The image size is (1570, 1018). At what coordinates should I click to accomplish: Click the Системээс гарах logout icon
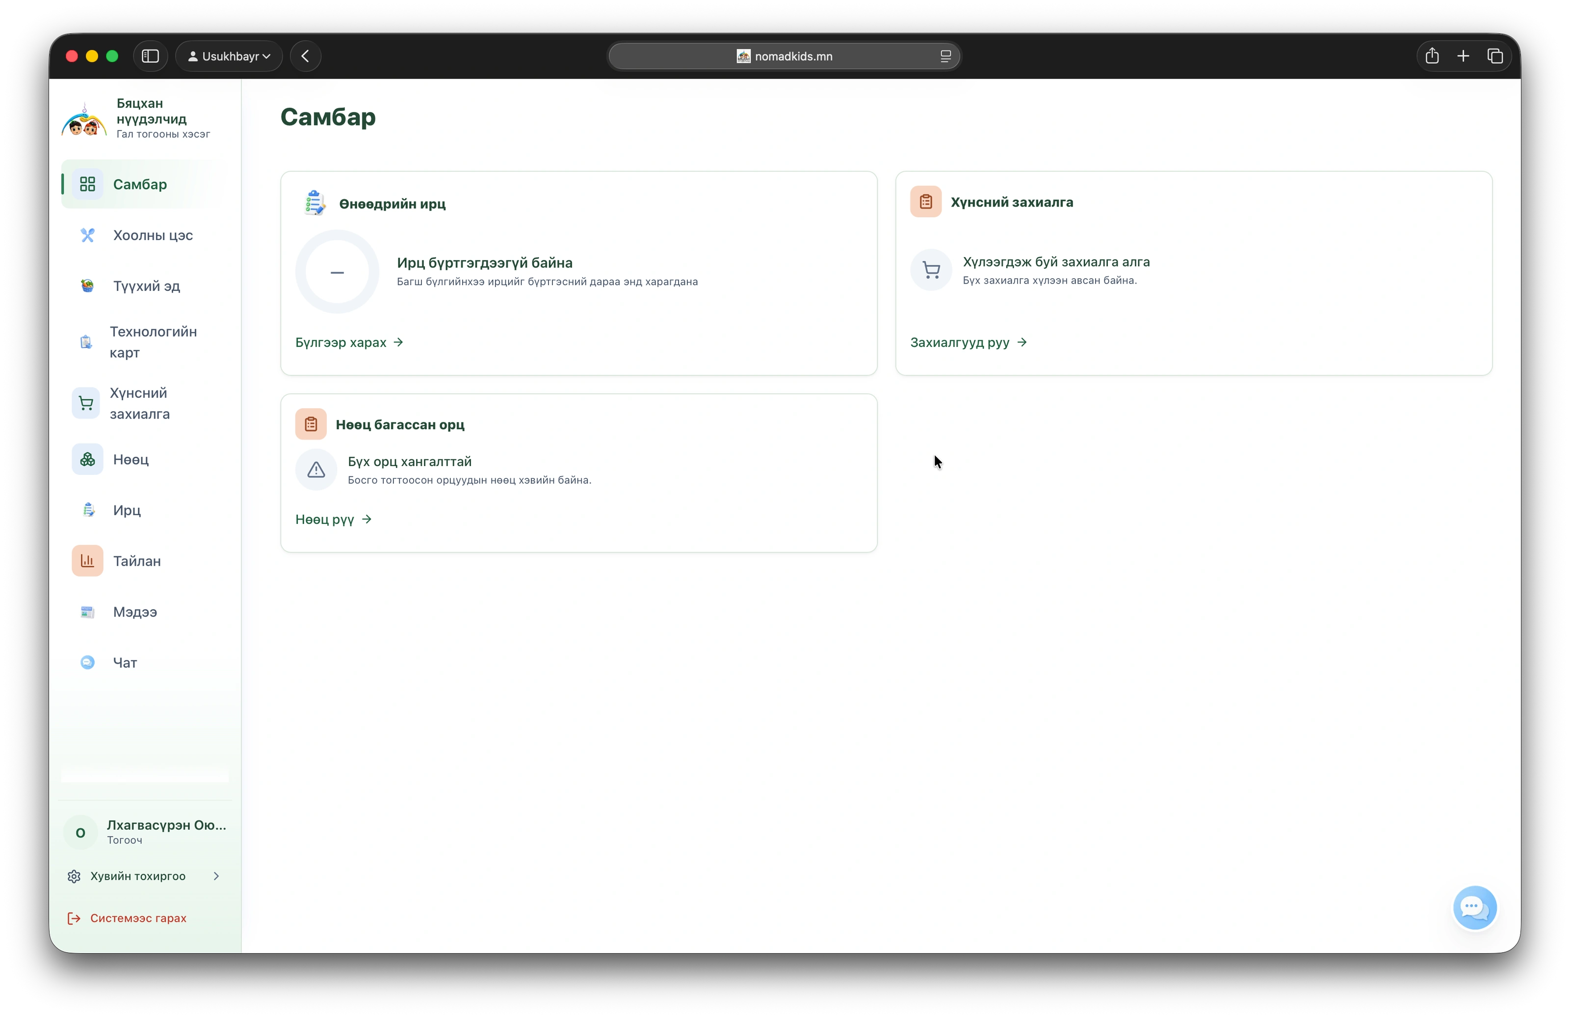[x=74, y=918]
